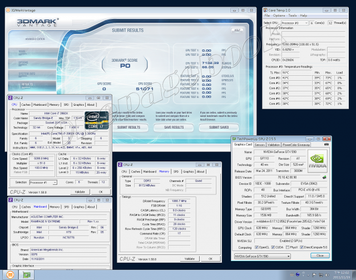Screen dimensions: 356x280
Task: Click the blue globe tray icon
Action: click(298, 274)
